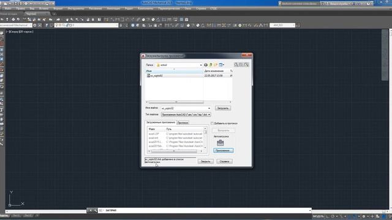The width and height of the screenshot is (392, 220).
Task: Open the Views menu in file dialog
Action: (x=222, y=65)
